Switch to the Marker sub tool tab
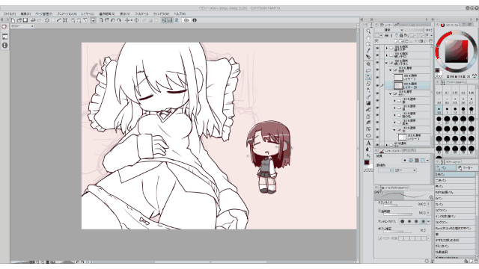The image size is (479, 269). pyautogui.click(x=466, y=167)
